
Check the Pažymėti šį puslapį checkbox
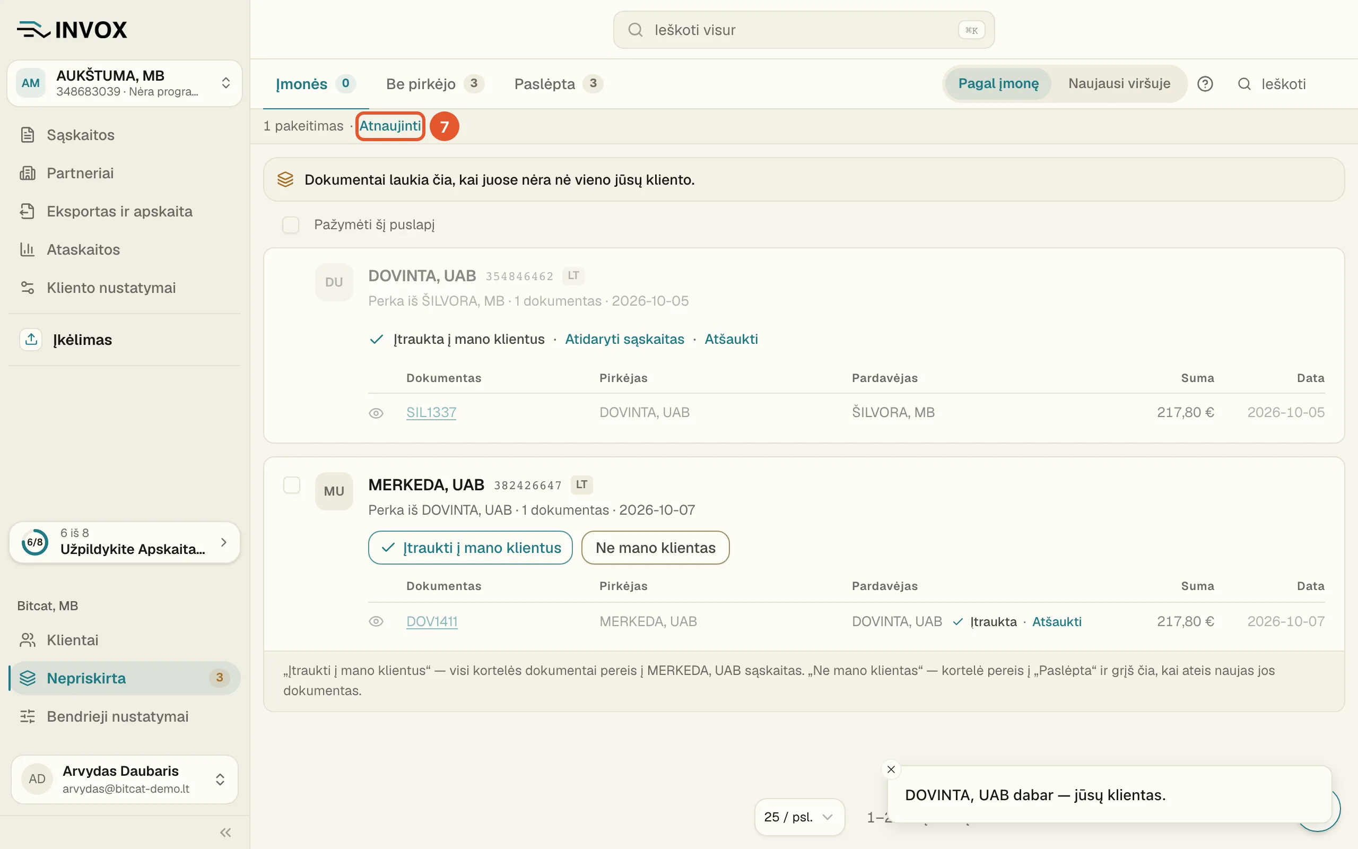(291, 224)
